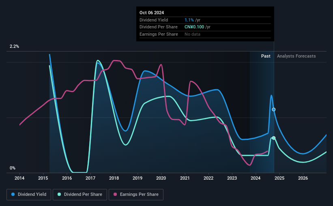Screen dimensions: 333x206
Task: Click the No data earnings value in tooltip
Action: pyautogui.click(x=192, y=34)
